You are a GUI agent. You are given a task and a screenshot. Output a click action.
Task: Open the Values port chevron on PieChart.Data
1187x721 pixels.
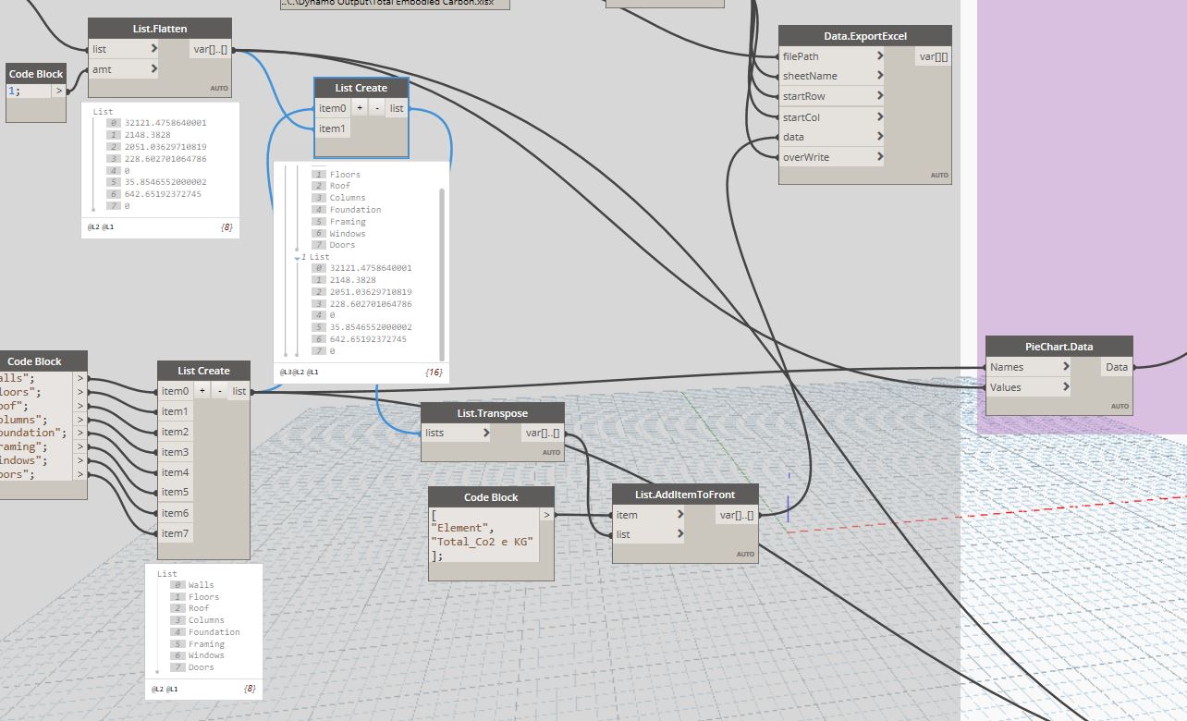click(x=1066, y=387)
